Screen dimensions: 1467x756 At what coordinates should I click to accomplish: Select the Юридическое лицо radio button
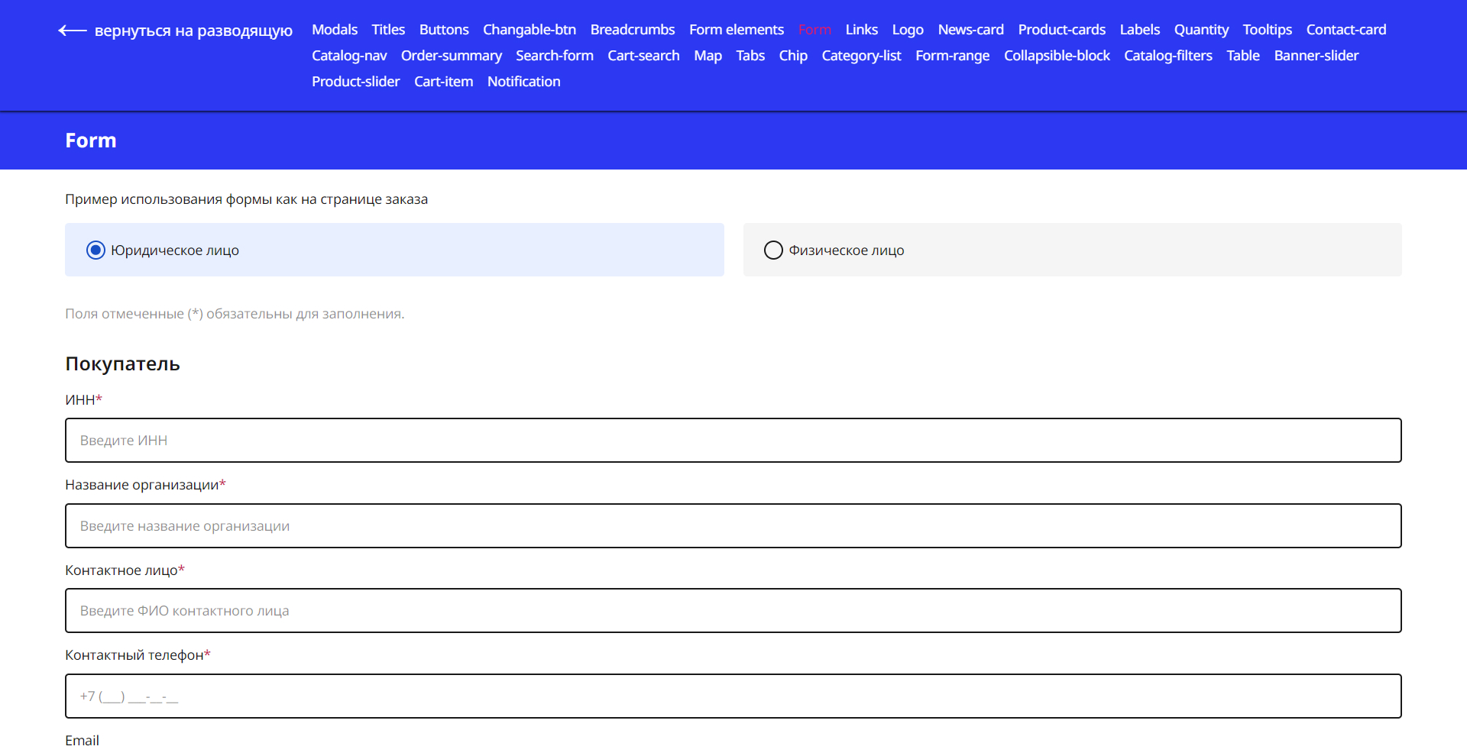[x=96, y=250]
